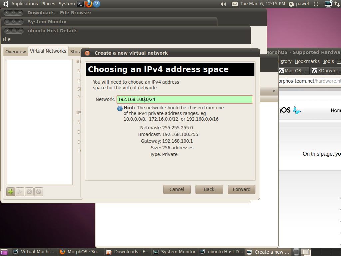Open the terminal launcher in top panel
This screenshot has height=256, width=341.
80,4
